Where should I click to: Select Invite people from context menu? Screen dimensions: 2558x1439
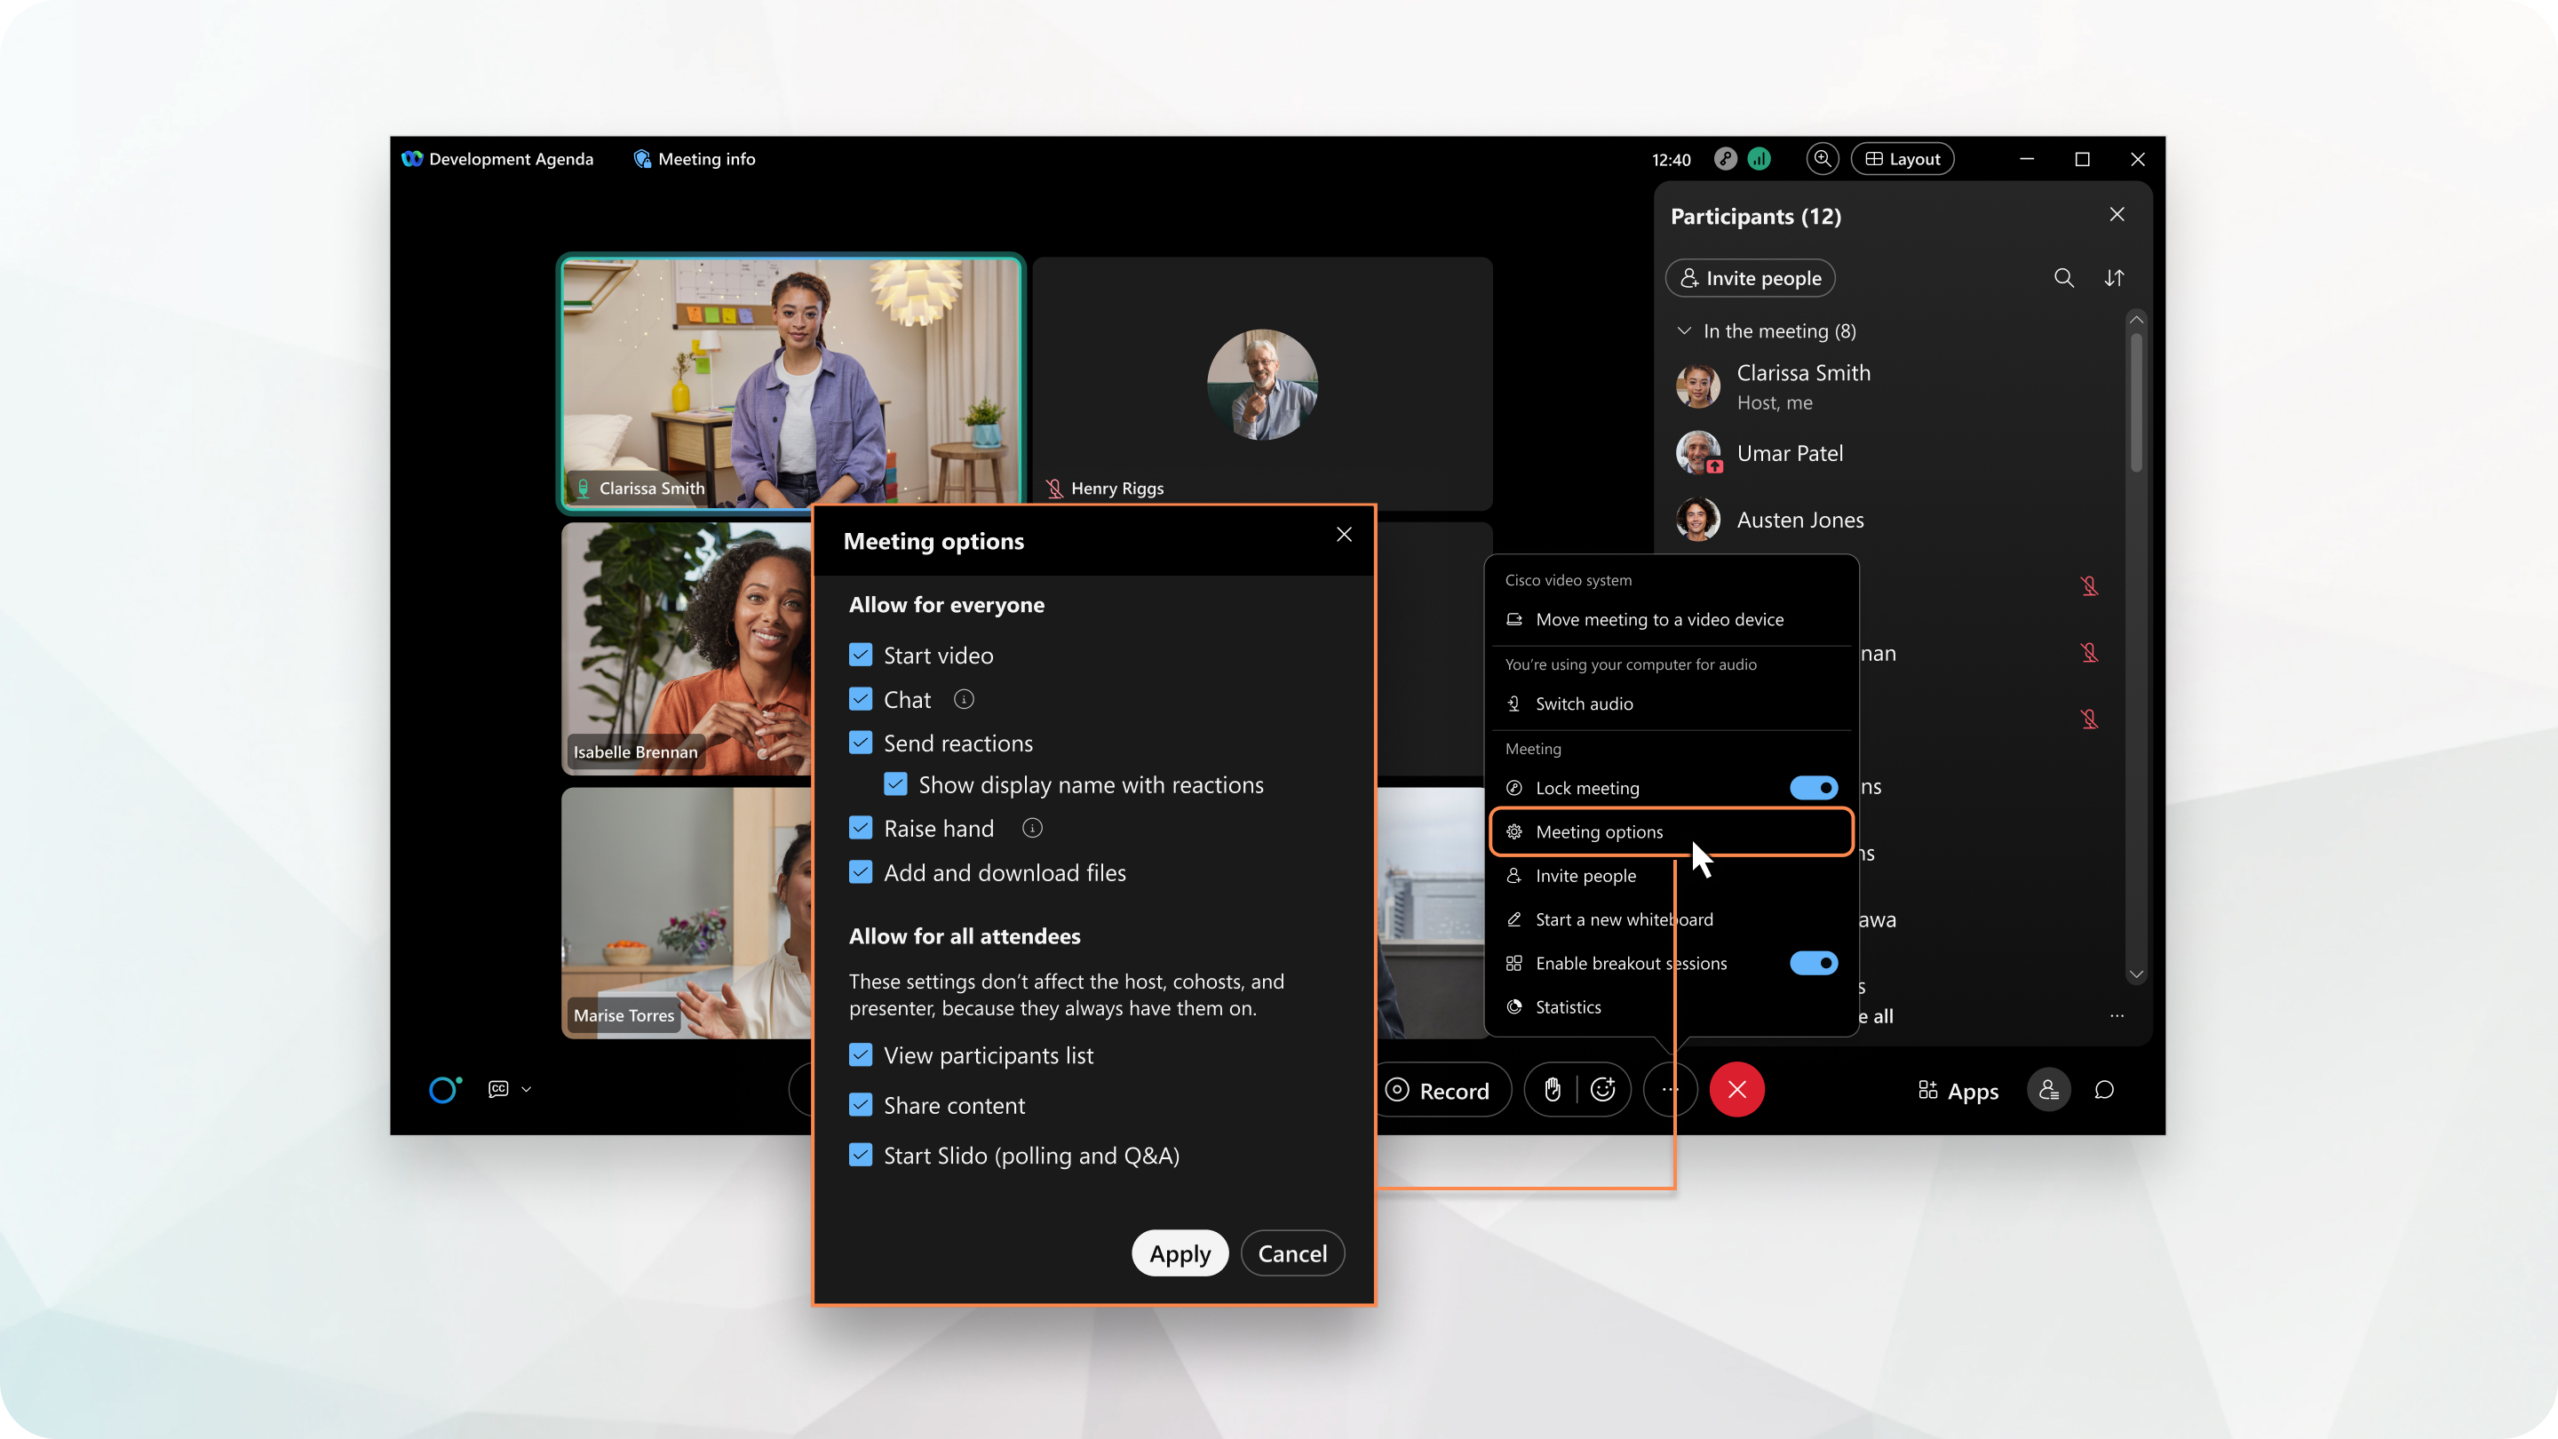(x=1583, y=875)
